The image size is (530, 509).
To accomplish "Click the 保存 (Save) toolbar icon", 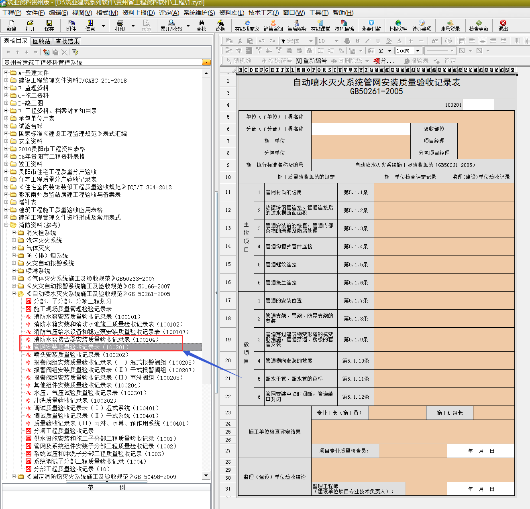I will coord(49,25).
